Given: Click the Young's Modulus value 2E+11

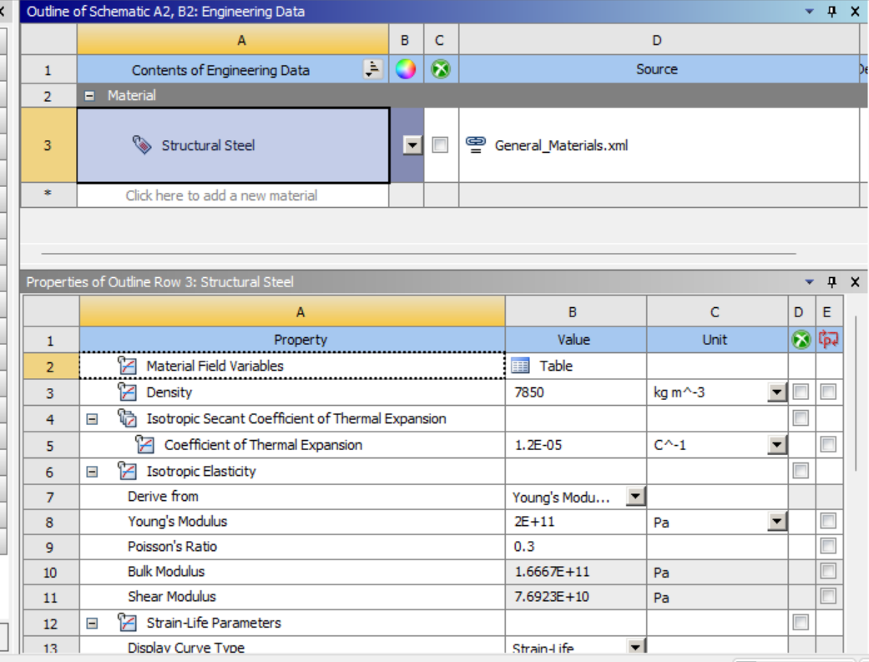Looking at the screenshot, I should pyautogui.click(x=534, y=522).
